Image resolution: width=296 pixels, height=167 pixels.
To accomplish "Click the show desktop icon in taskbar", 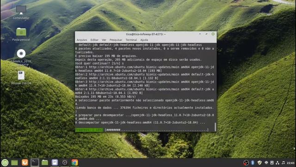I will 14,162.
